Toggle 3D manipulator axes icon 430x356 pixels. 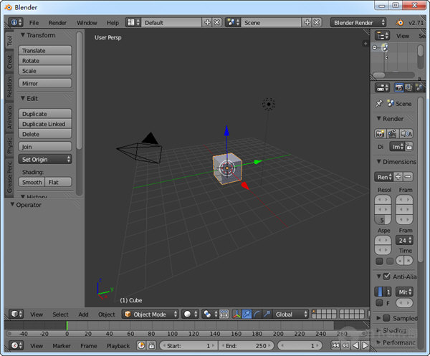click(x=237, y=314)
